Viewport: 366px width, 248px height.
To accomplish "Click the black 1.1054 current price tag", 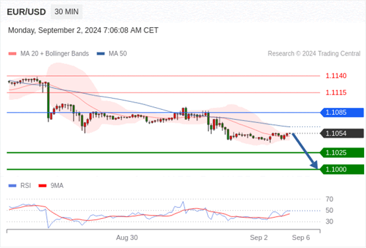I will [342, 134].
